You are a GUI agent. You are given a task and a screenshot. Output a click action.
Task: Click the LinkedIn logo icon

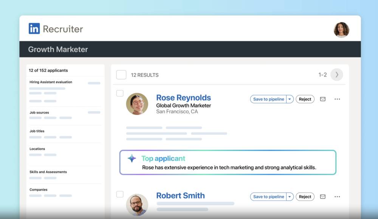click(34, 29)
